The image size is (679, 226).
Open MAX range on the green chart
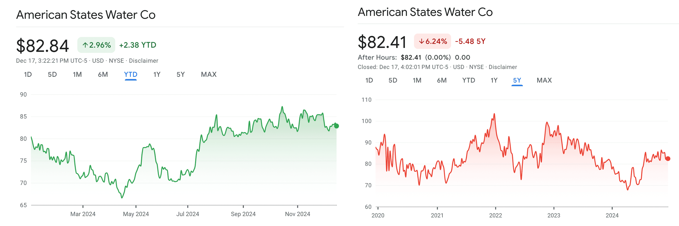[x=208, y=75]
